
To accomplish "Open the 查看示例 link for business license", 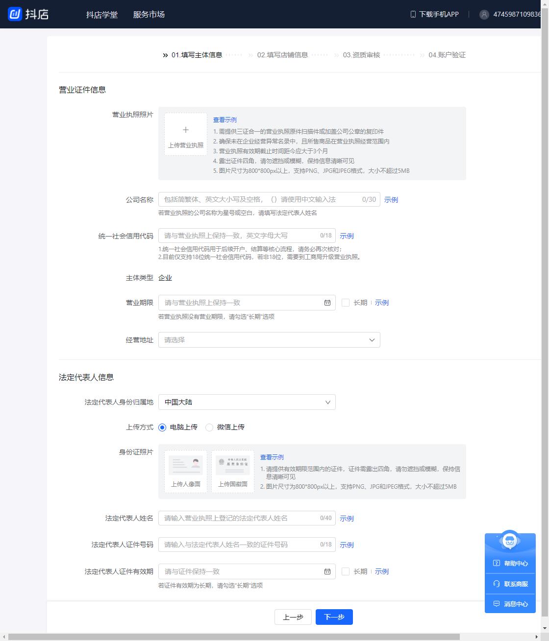I will pos(225,119).
